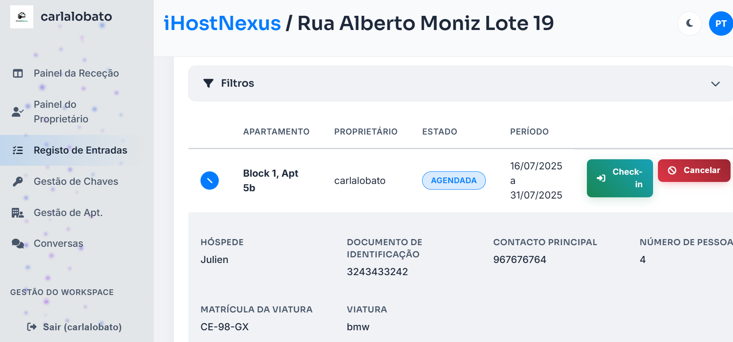Click the Cancelar button

(694, 171)
